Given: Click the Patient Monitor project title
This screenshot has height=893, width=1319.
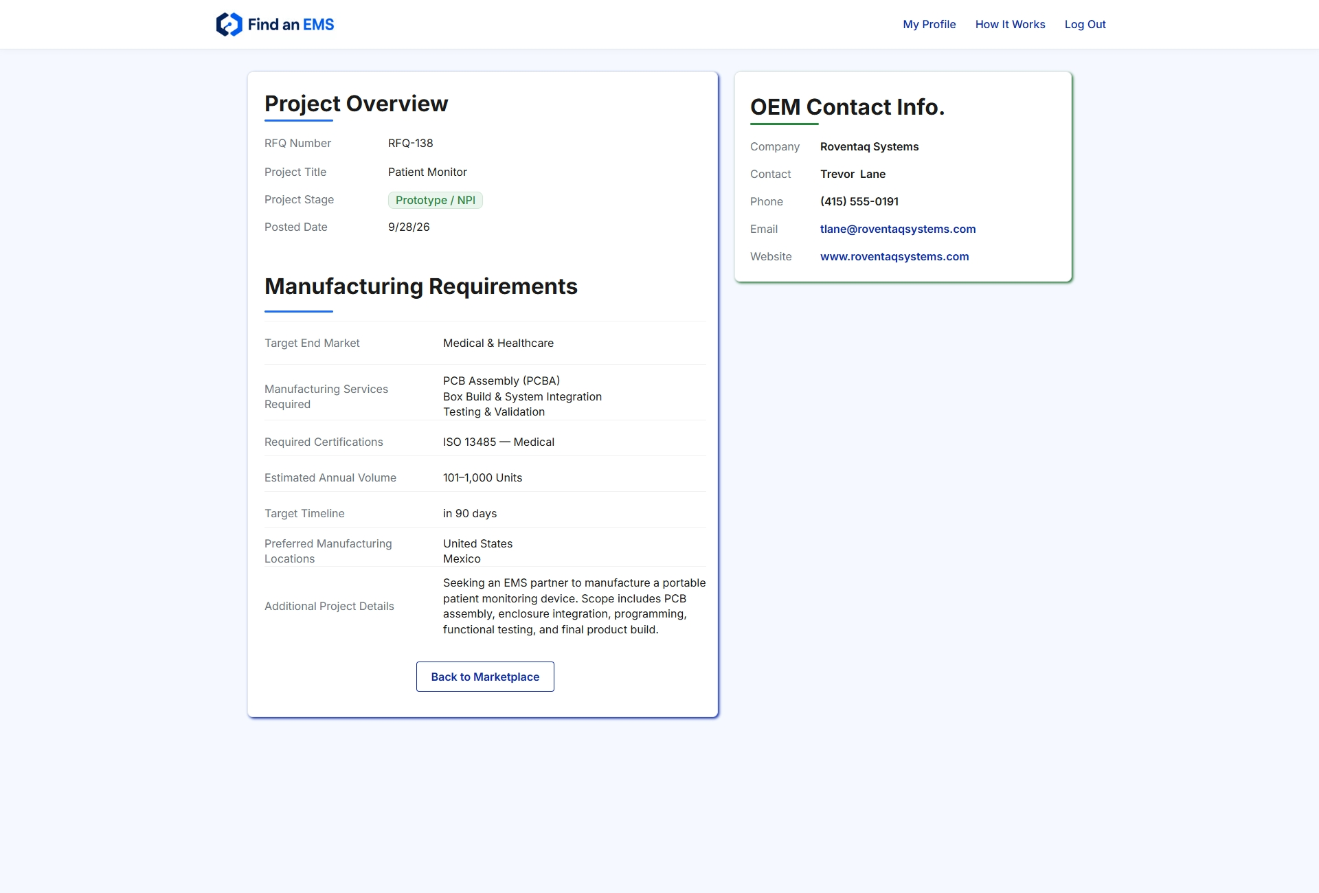Looking at the screenshot, I should tap(427, 172).
